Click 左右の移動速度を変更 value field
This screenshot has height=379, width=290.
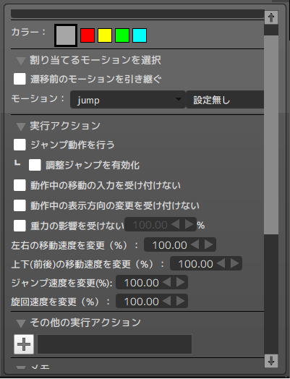(x=169, y=245)
